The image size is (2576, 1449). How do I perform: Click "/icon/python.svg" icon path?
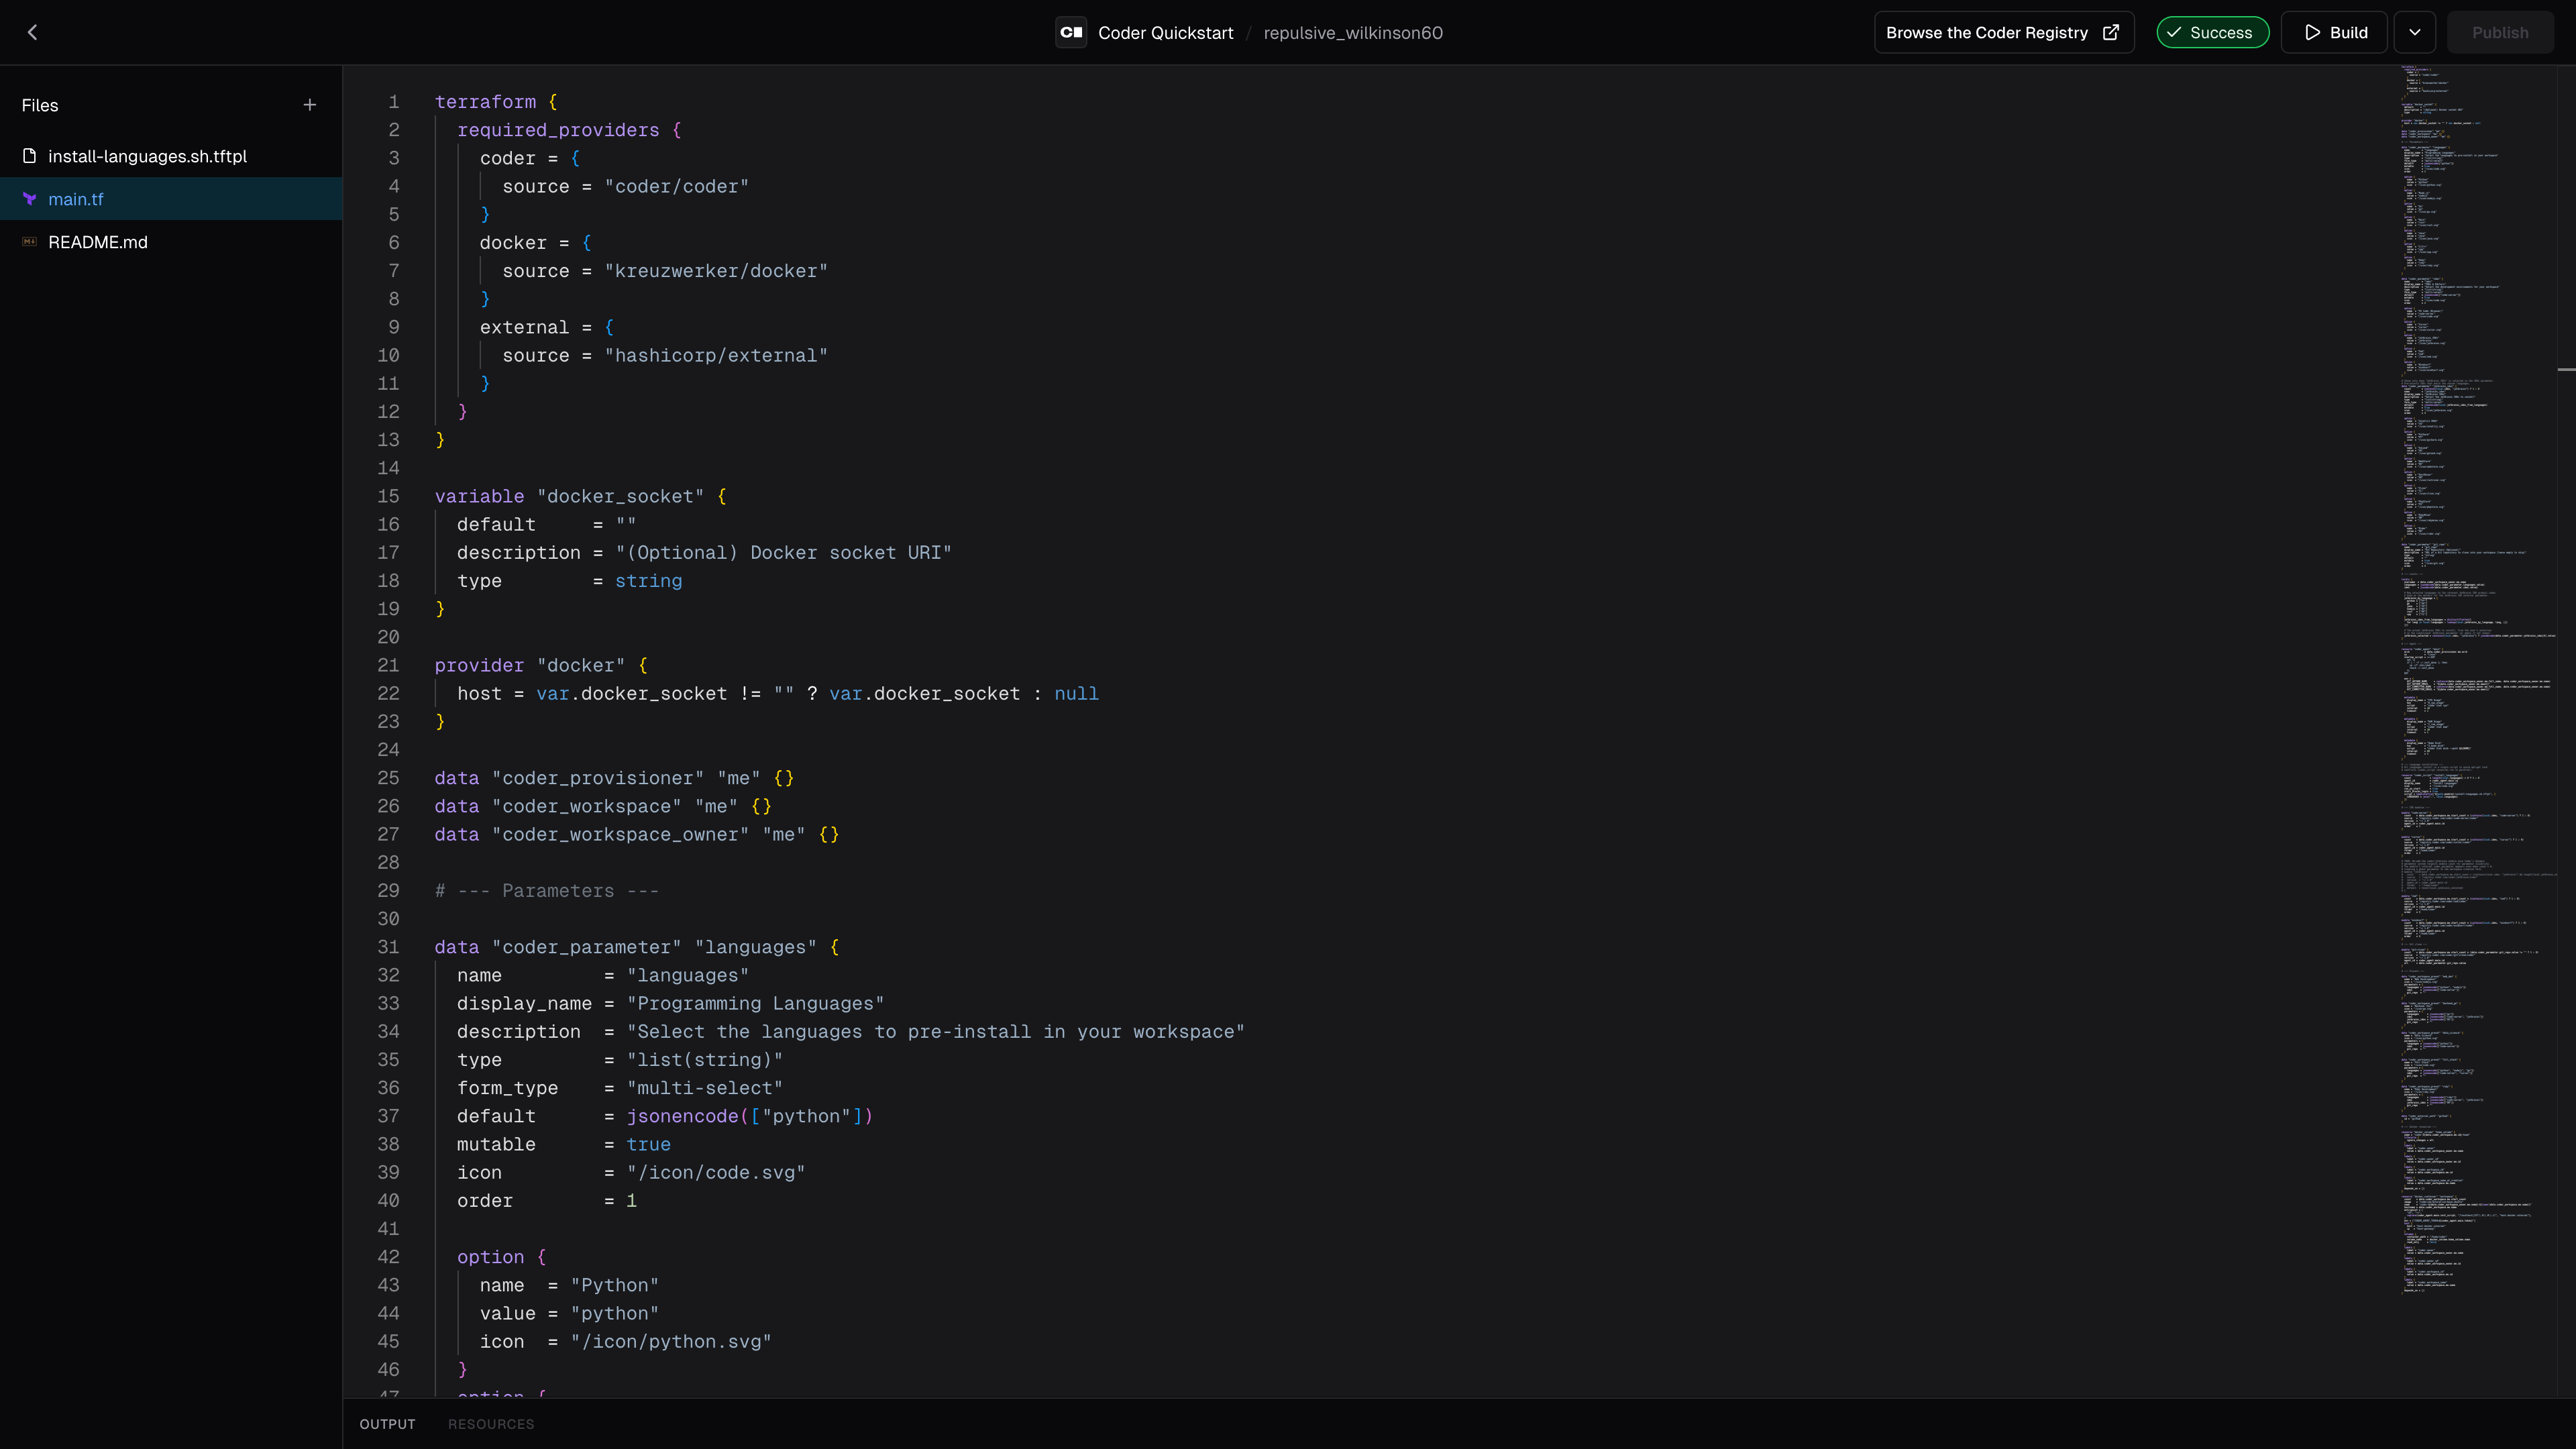[x=671, y=1341]
